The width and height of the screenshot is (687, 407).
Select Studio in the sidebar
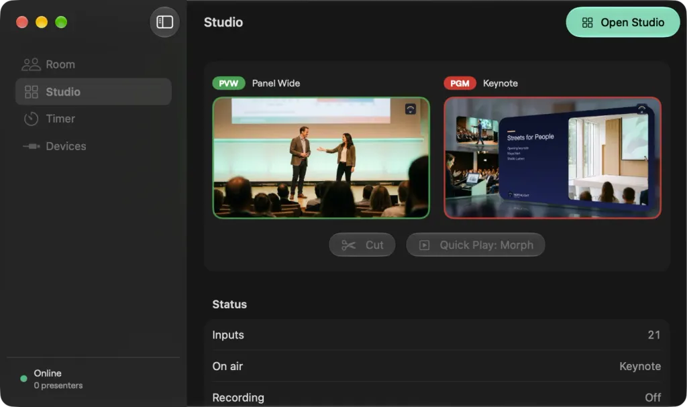tap(93, 92)
